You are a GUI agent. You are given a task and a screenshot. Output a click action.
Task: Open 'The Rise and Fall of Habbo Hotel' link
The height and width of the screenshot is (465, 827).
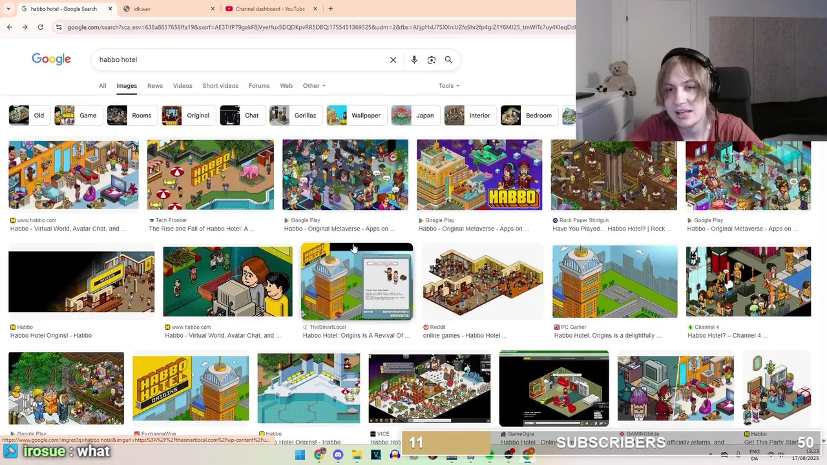[202, 229]
